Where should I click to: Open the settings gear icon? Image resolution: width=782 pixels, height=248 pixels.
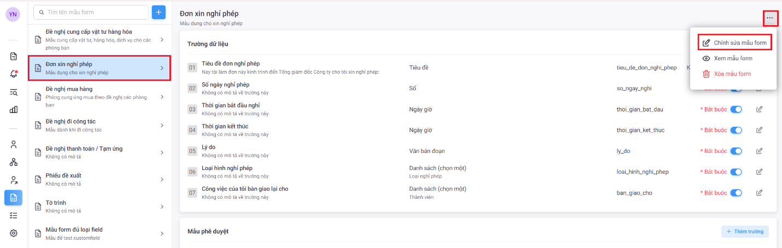click(14, 233)
